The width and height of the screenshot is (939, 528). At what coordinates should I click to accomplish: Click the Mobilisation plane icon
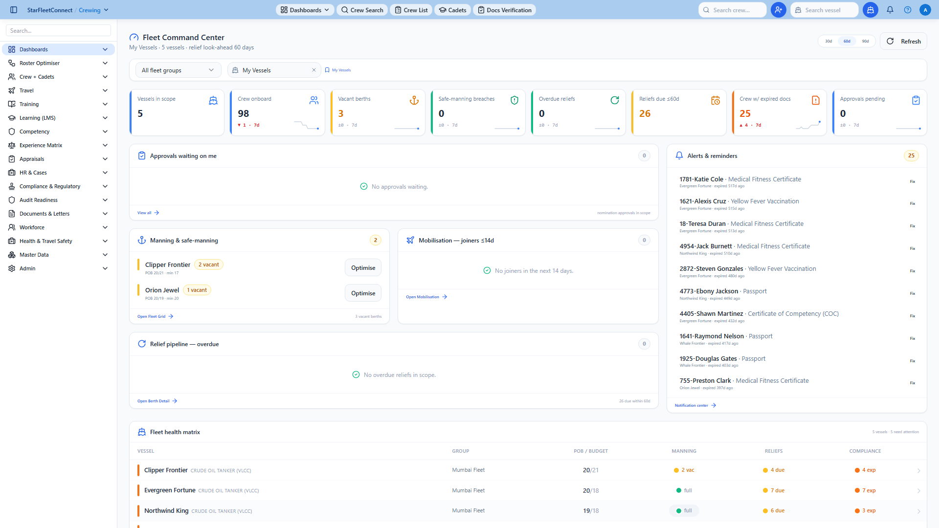click(x=410, y=240)
